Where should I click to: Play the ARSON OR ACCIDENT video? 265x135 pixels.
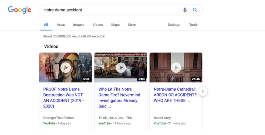click(x=176, y=67)
